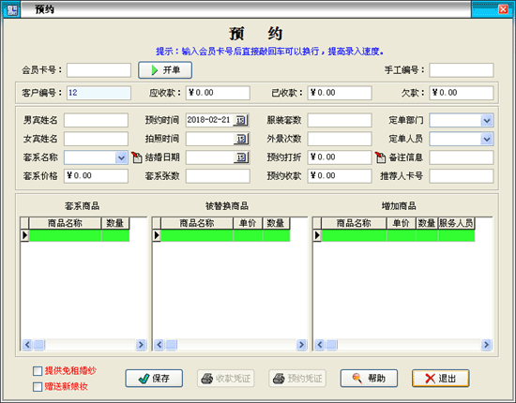Click the row indicator arrow in 增加商品 table

pos(317,235)
